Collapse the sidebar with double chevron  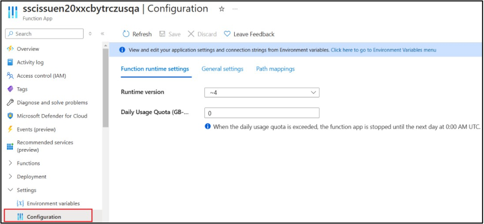102,33
